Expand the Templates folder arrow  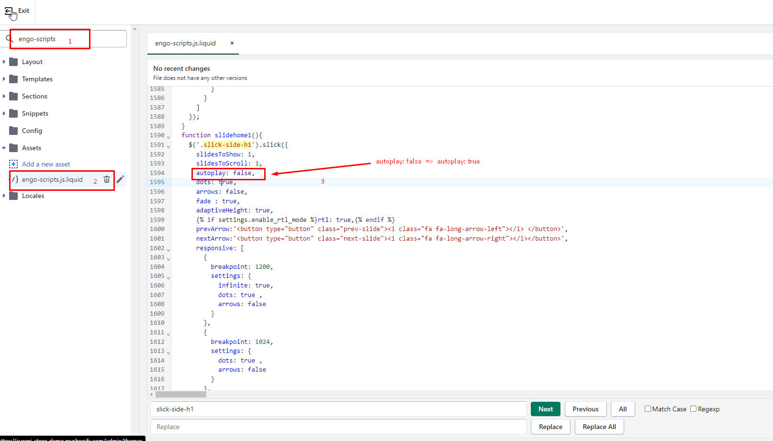[4, 79]
